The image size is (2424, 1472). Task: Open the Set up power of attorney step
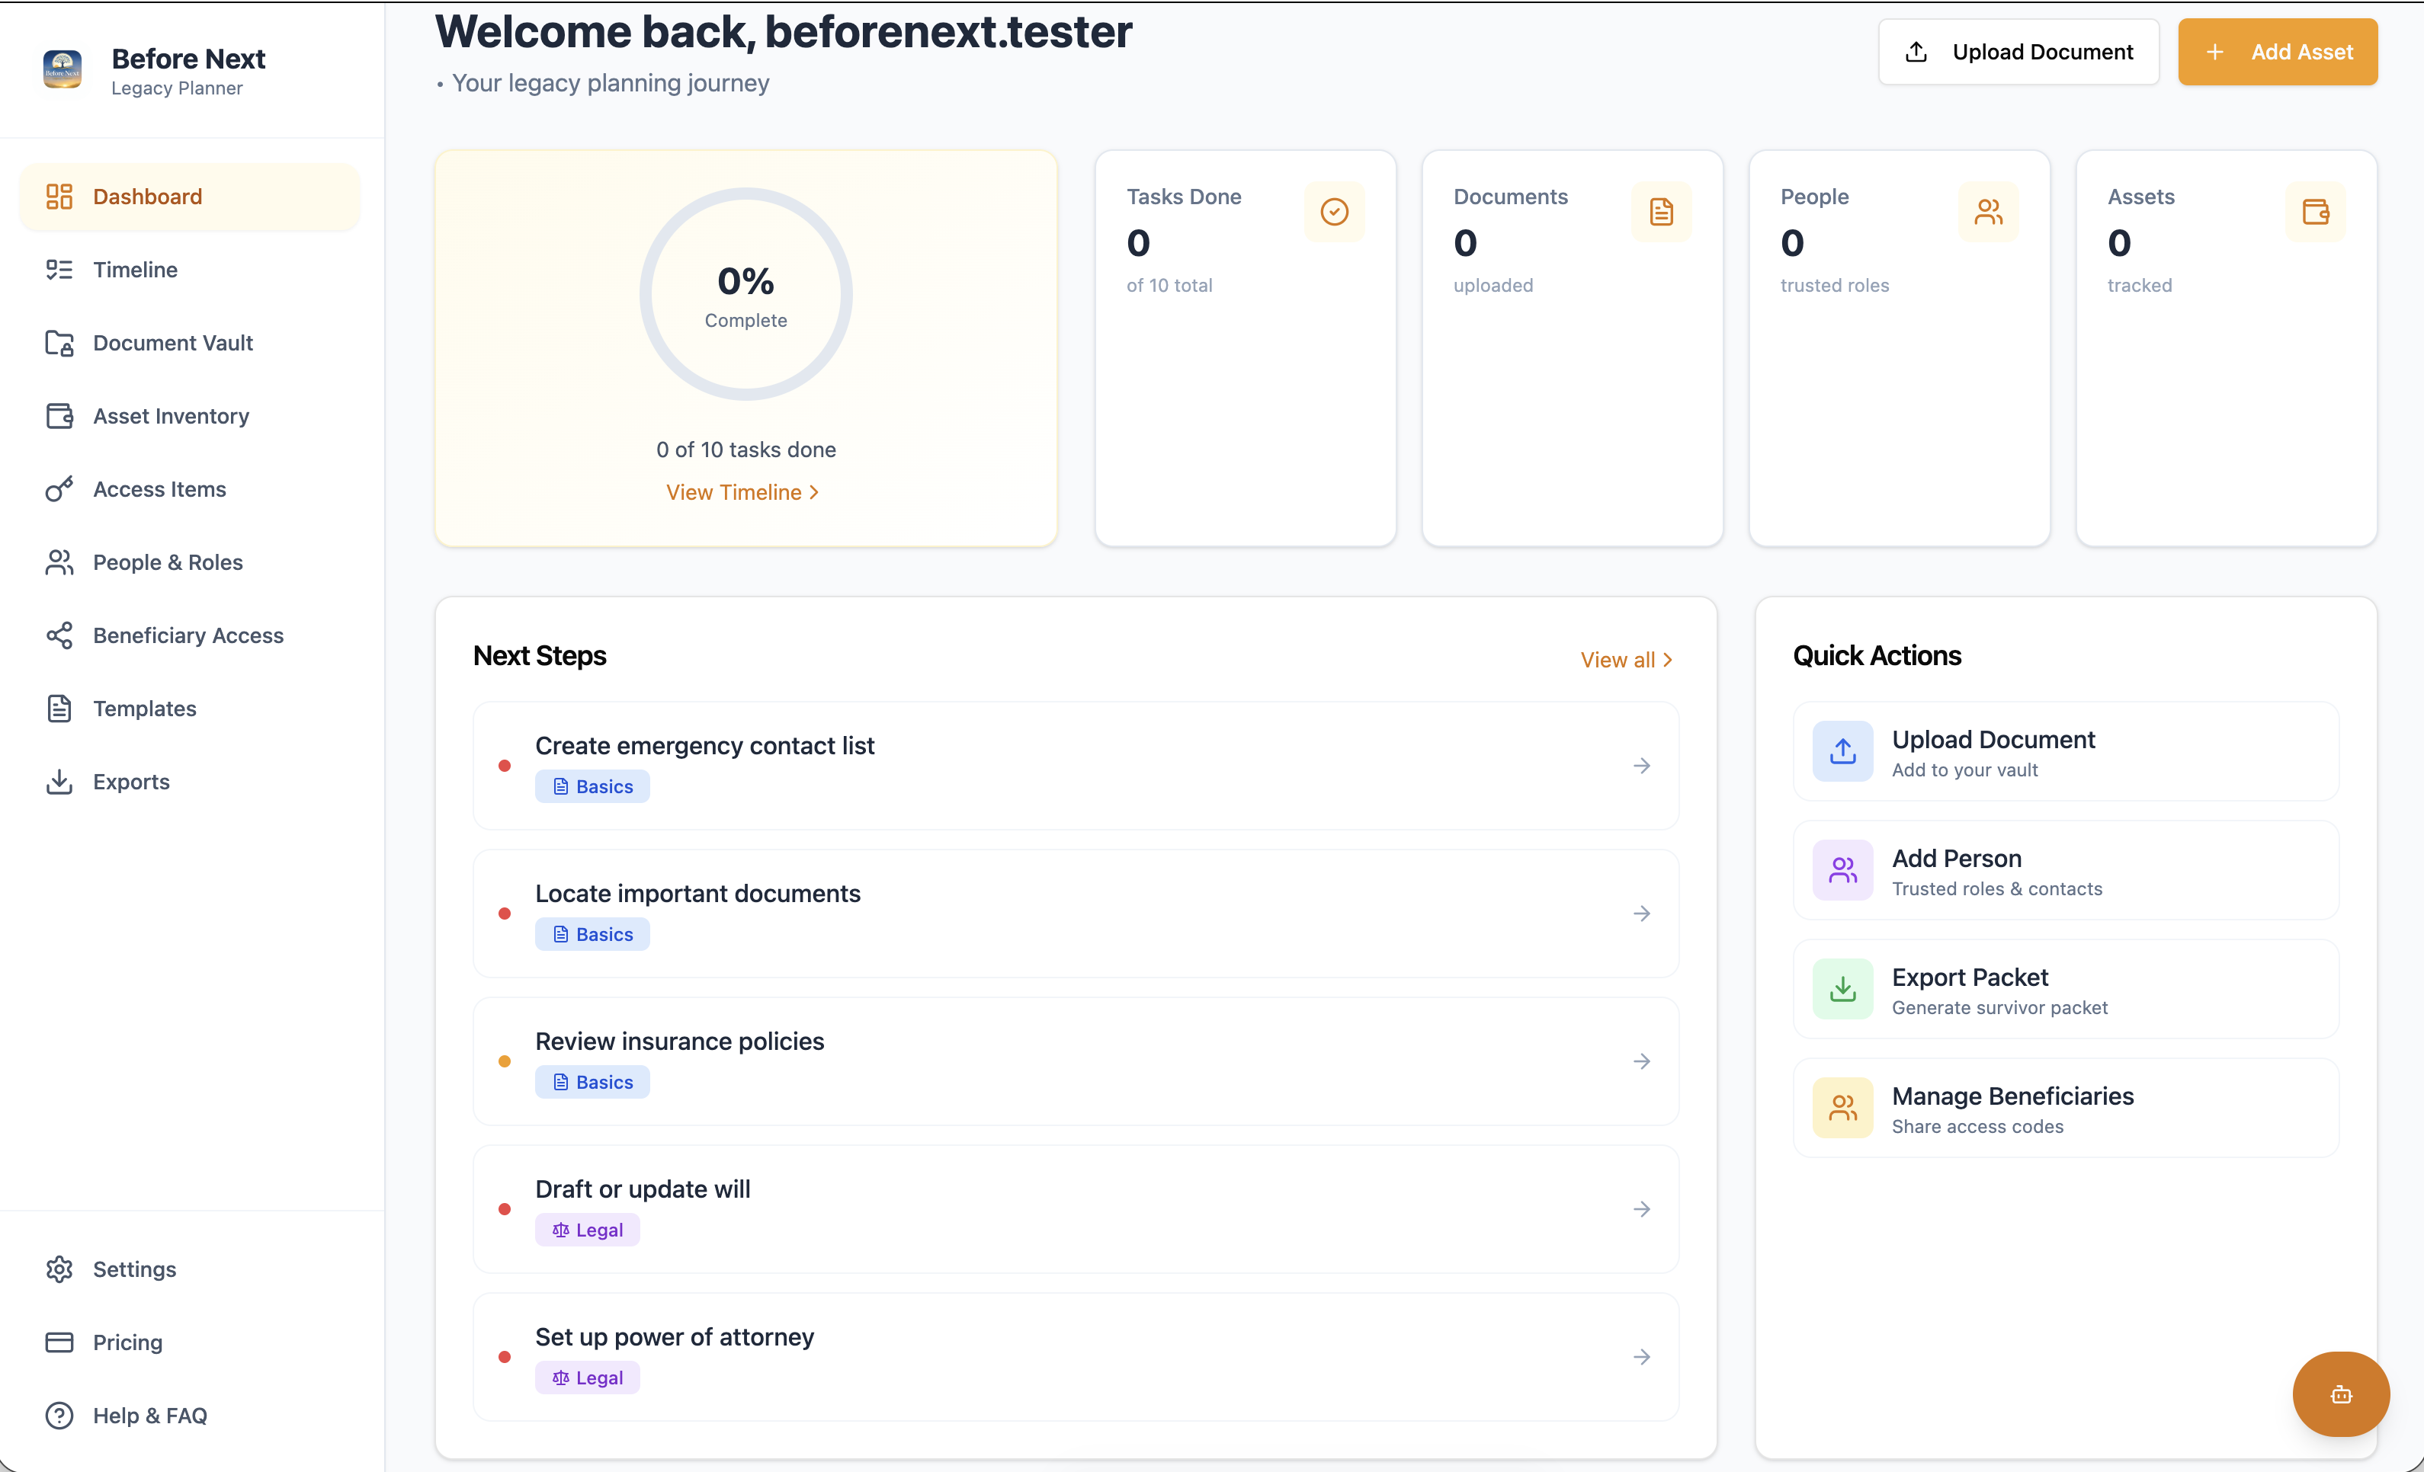coord(1076,1357)
